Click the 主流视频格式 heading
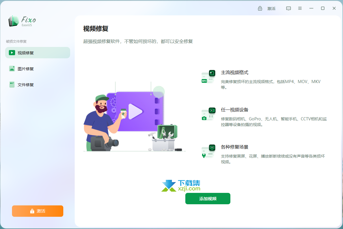Screen dimensions: 343x229 pyautogui.click(x=235, y=73)
